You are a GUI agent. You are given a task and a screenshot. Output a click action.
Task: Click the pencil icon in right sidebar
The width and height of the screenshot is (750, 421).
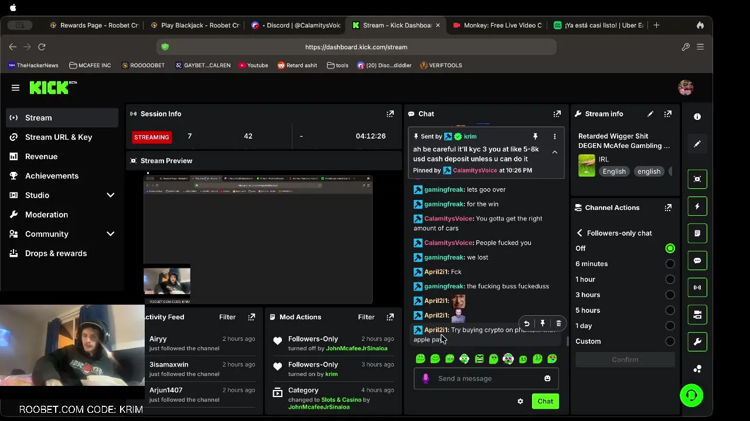point(697,144)
